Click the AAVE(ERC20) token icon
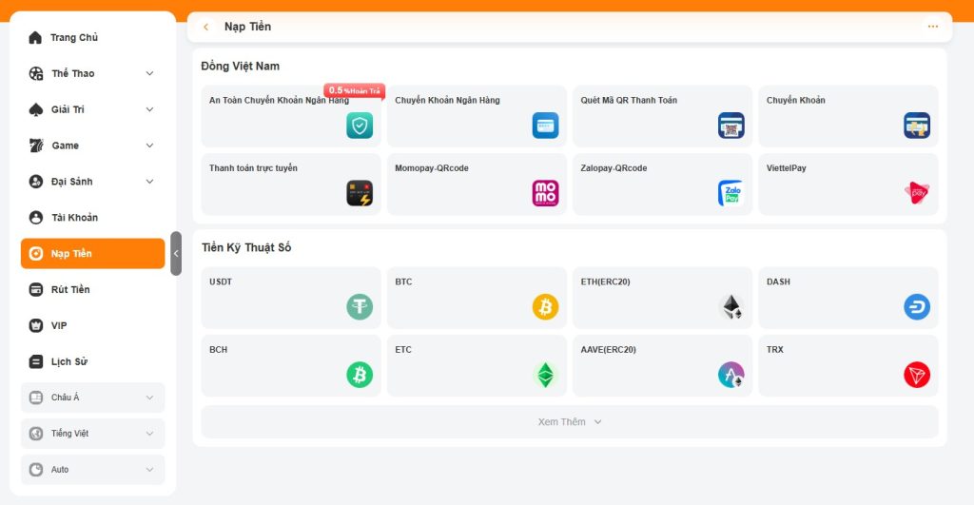Viewport: 974px width, 505px height. 730,375
